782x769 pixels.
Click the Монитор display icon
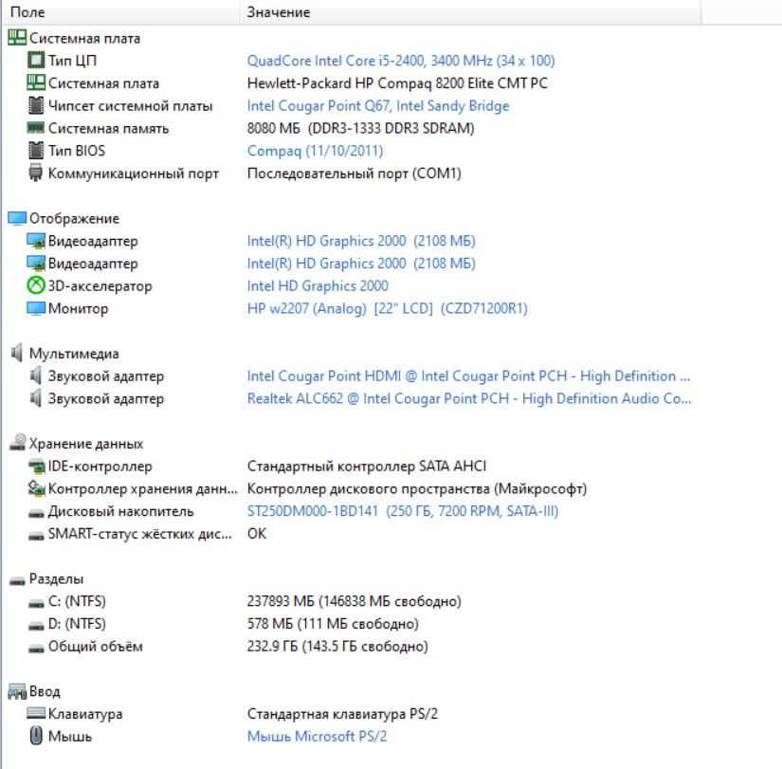click(36, 308)
